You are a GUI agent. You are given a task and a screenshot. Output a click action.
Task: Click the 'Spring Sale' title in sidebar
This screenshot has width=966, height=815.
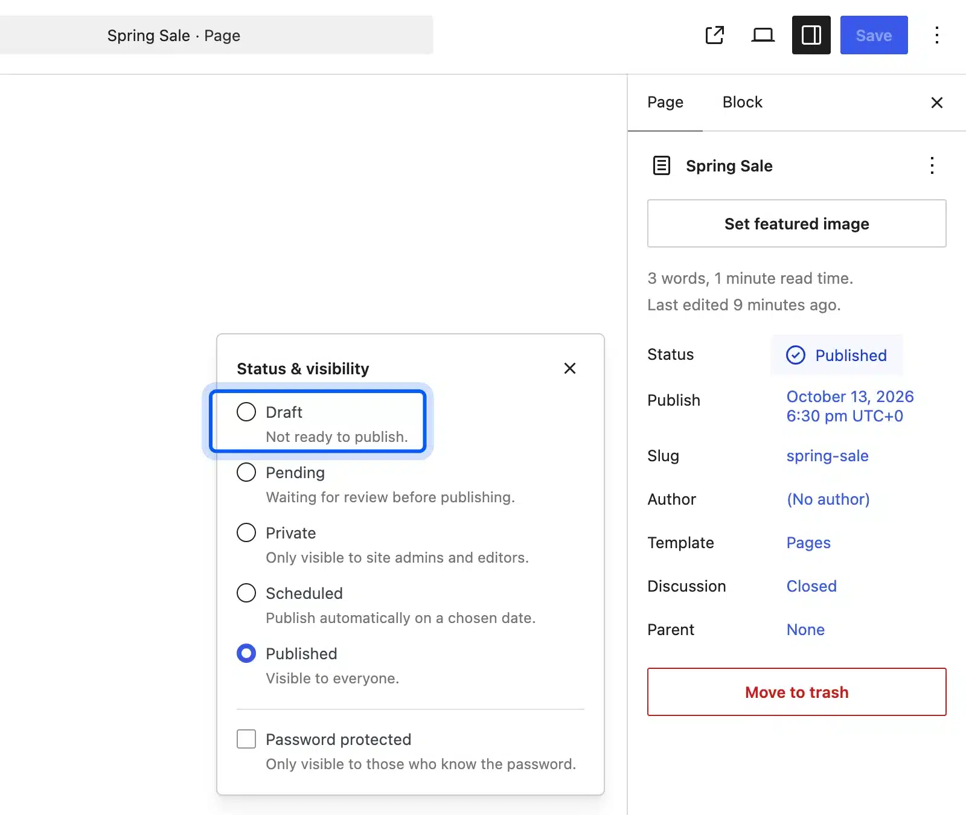[729, 166]
